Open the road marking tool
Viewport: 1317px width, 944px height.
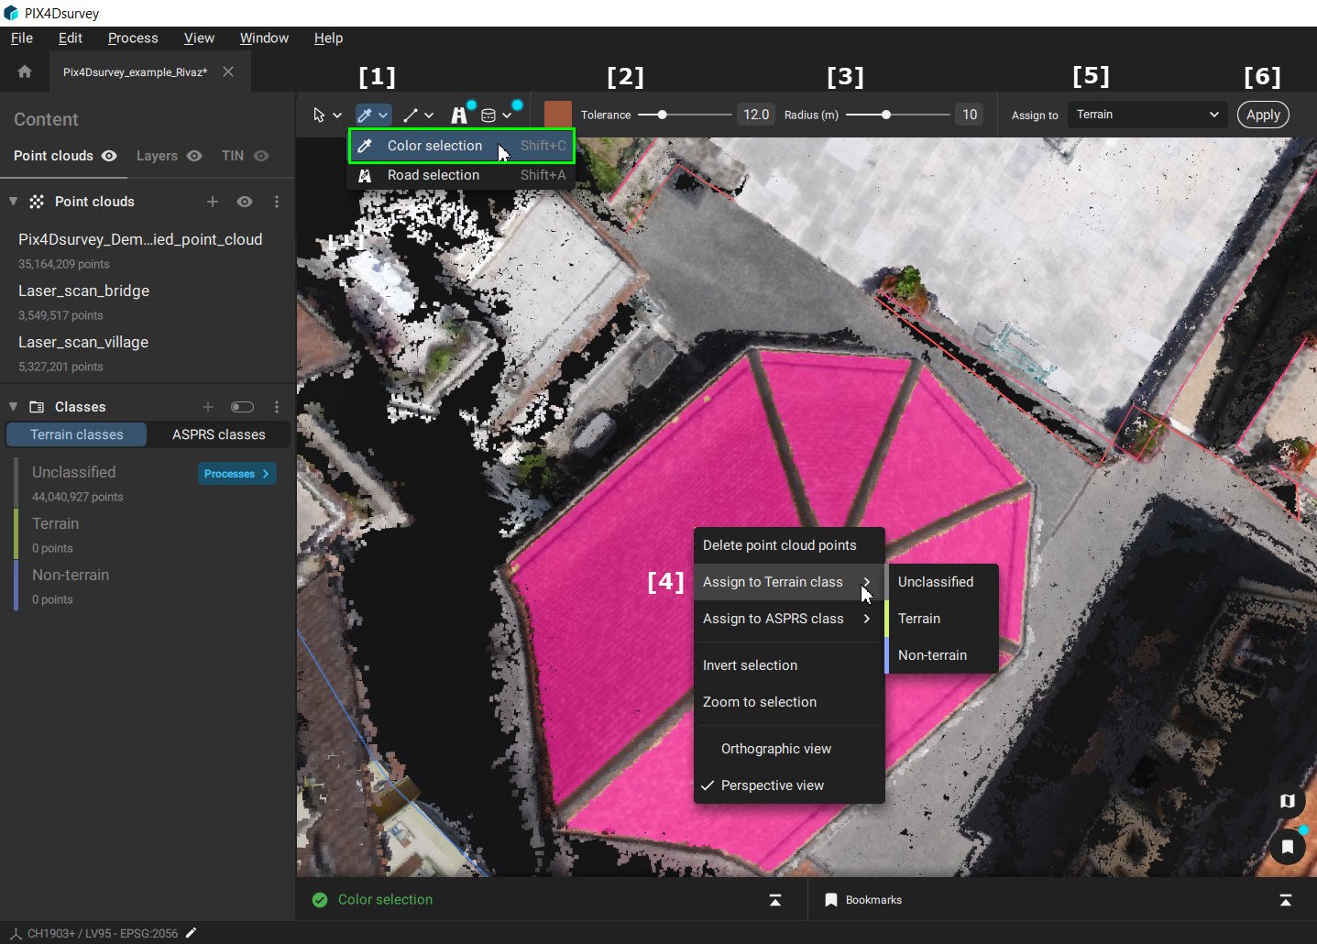tap(459, 113)
